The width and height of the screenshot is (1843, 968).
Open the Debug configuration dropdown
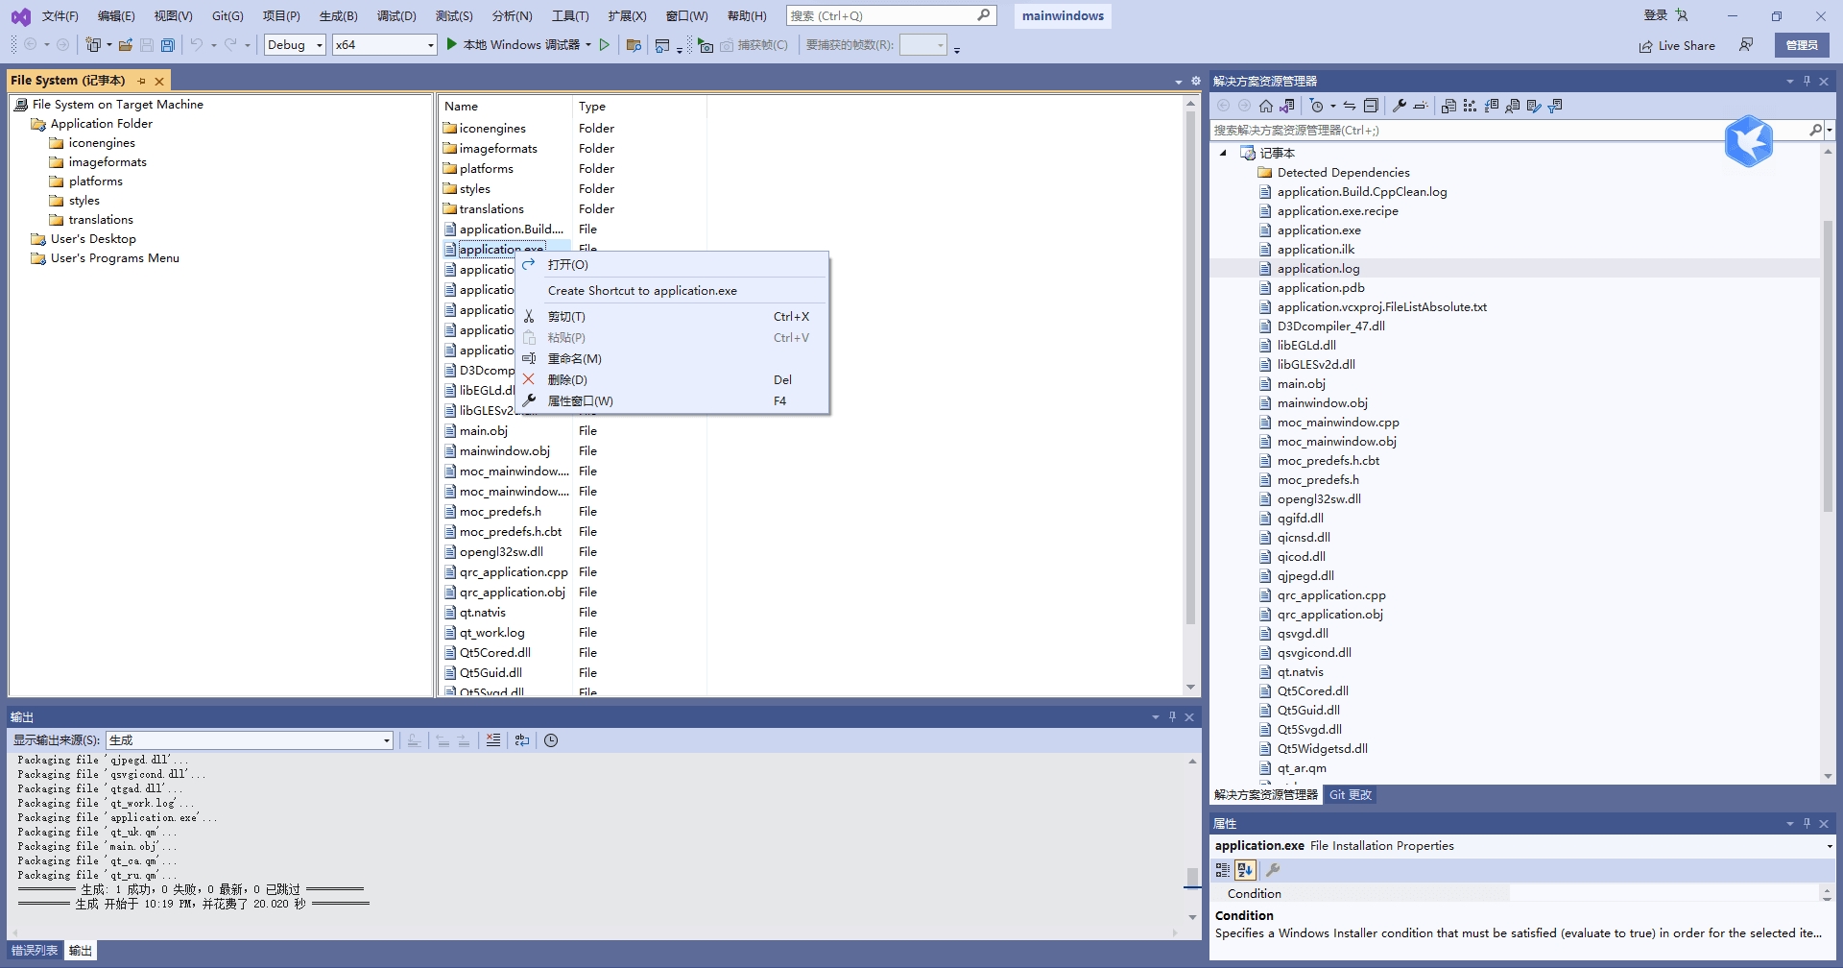[319, 44]
